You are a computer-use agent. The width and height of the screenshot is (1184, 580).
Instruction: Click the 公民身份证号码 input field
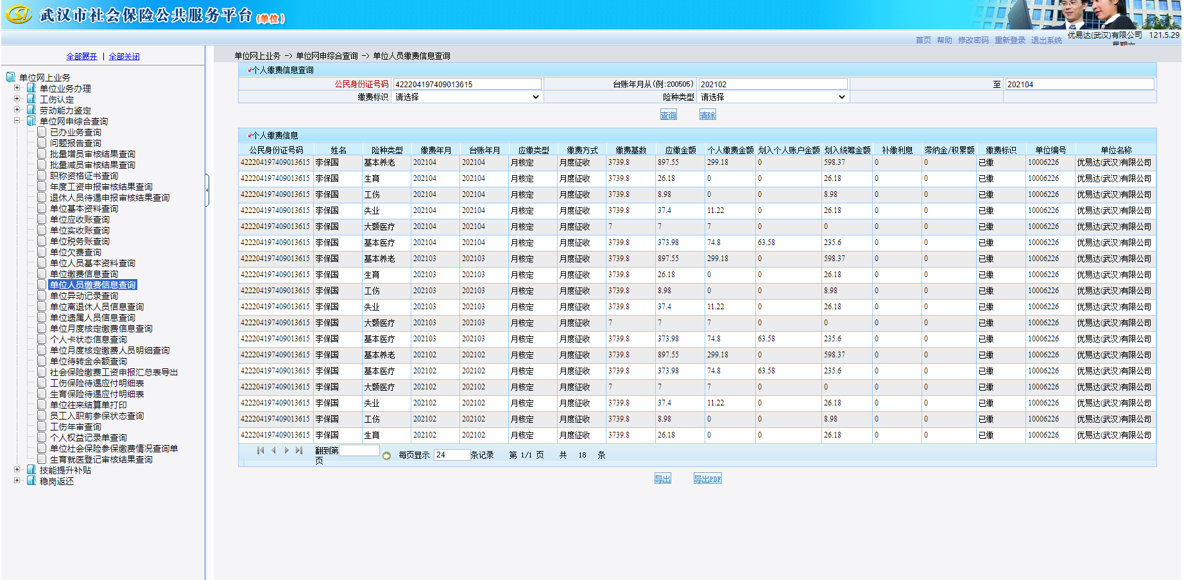[x=467, y=84]
